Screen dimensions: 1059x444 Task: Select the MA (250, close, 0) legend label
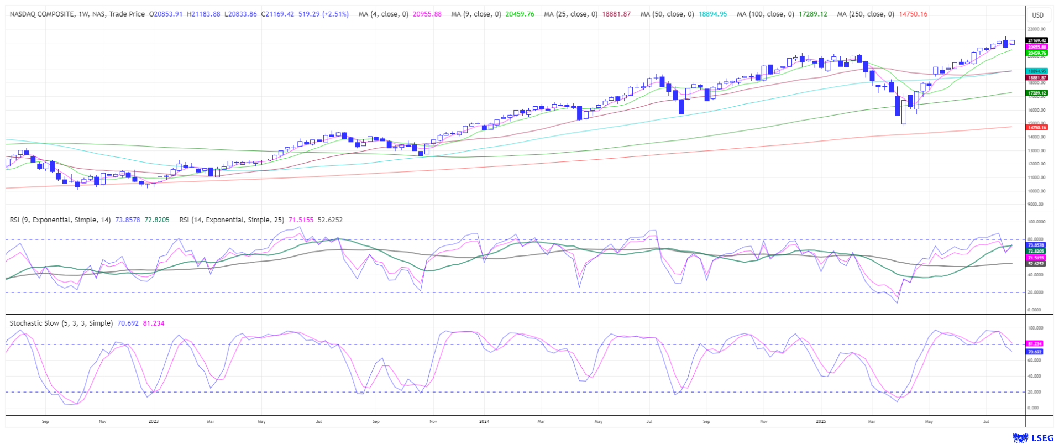coord(865,14)
